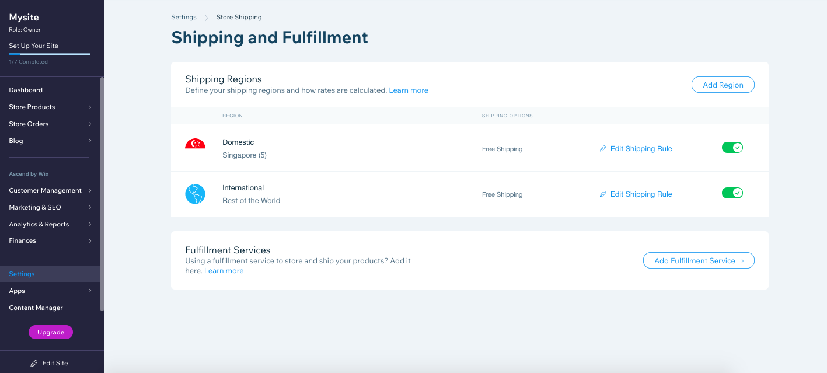The height and width of the screenshot is (373, 827).
Task: Click the sidebar vertical scrollbar
Action: click(102, 194)
